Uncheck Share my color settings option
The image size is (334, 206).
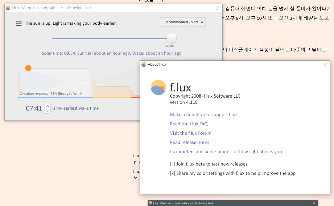click(x=172, y=173)
